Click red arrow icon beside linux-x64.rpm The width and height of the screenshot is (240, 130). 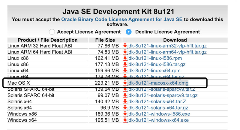[125, 71]
